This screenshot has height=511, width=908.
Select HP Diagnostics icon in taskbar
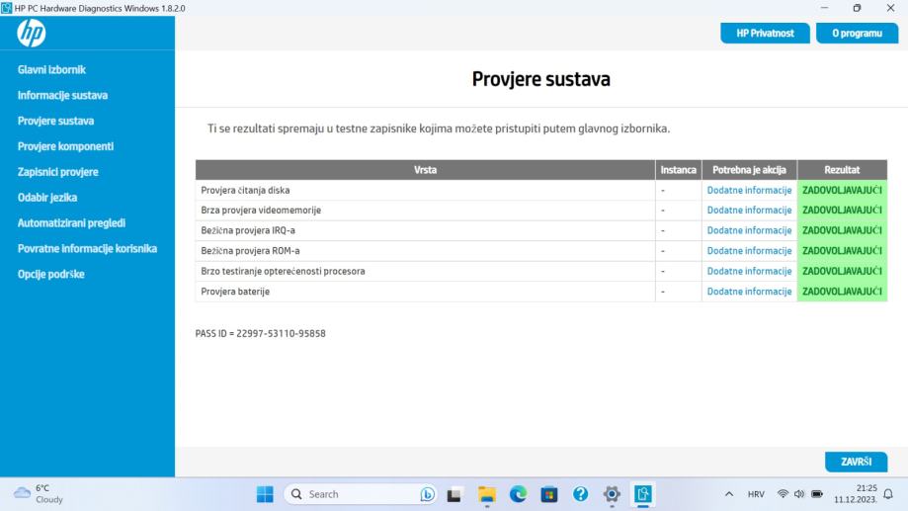pyautogui.click(x=643, y=494)
